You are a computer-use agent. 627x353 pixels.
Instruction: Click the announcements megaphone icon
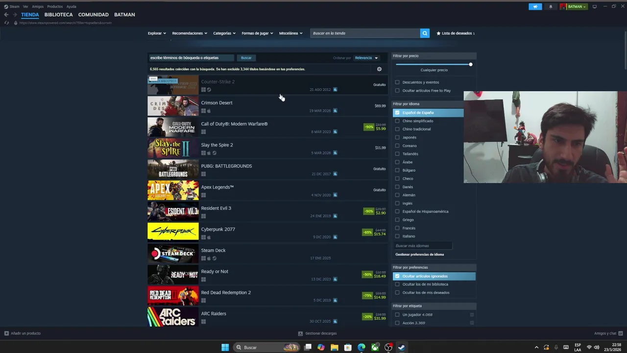pyautogui.click(x=535, y=6)
